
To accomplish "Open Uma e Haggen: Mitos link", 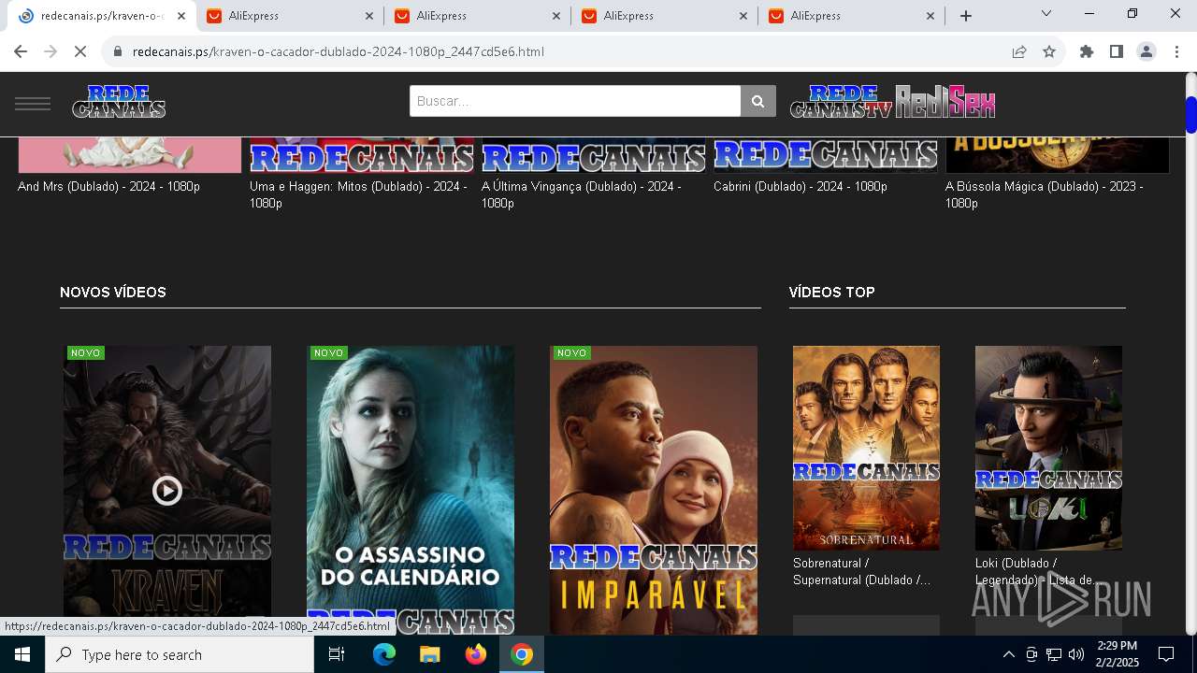I will point(358,194).
